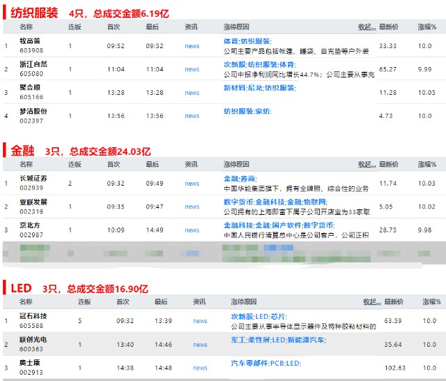Open news link for 冠石科技
Image resolution: width=446 pixels, height=381 pixels.
200,321
